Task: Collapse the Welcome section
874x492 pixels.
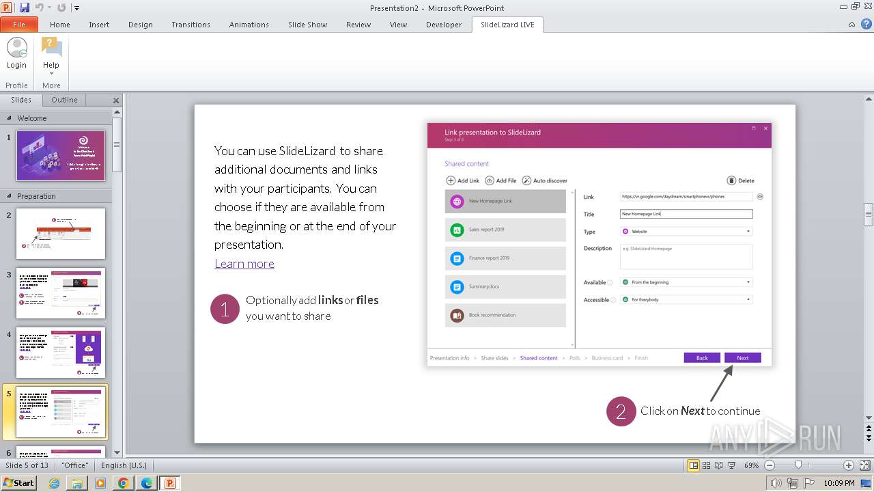Action: coord(10,118)
